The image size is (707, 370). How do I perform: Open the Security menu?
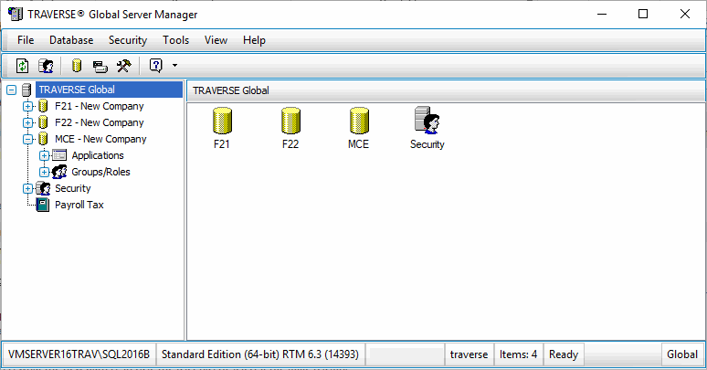pos(128,40)
